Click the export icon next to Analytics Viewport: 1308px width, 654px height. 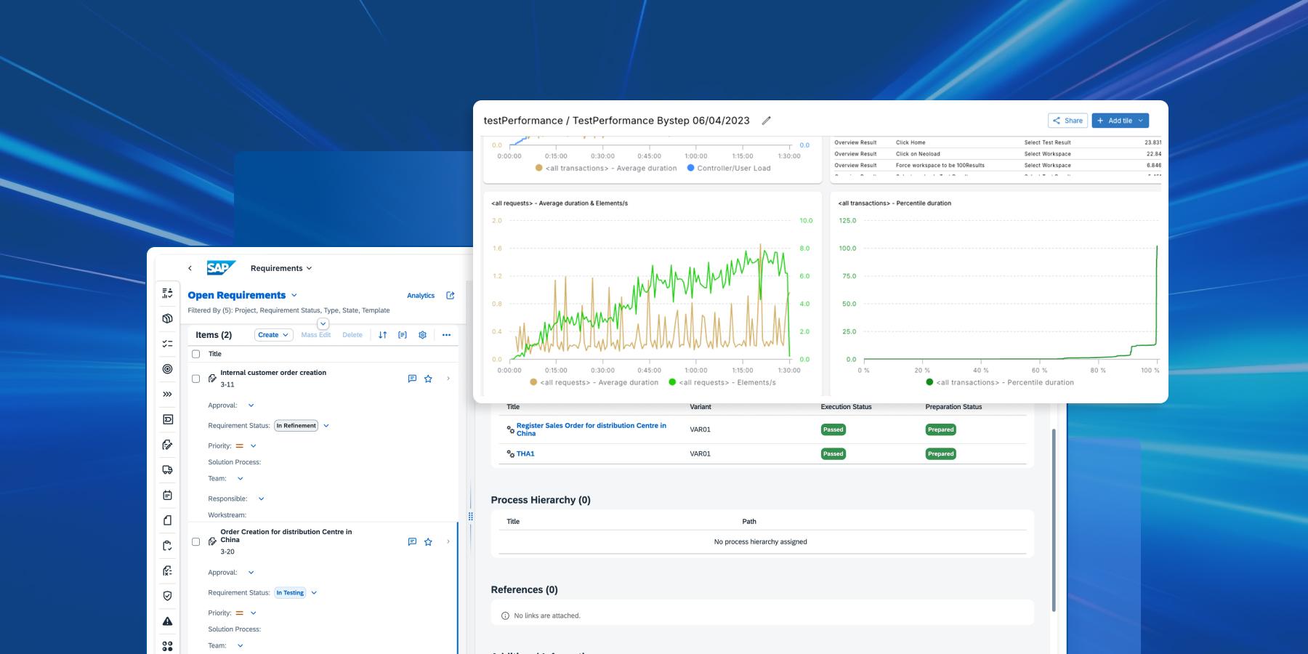(x=451, y=296)
